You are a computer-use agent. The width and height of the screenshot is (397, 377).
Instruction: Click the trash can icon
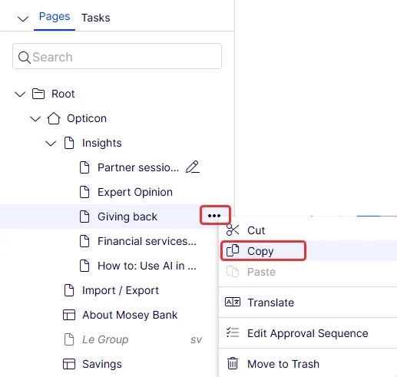click(233, 363)
